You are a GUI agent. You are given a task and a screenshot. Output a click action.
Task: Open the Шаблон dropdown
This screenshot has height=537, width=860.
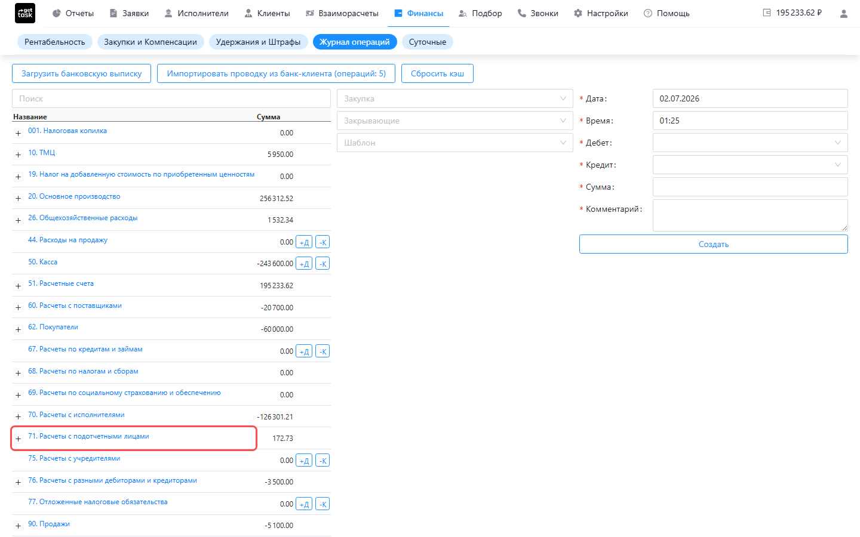tap(455, 143)
